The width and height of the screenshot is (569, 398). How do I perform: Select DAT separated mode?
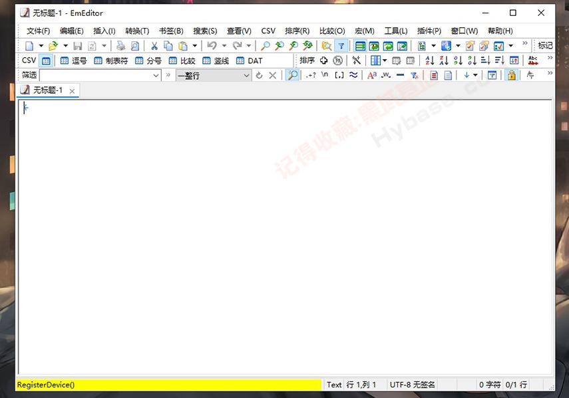click(250, 61)
